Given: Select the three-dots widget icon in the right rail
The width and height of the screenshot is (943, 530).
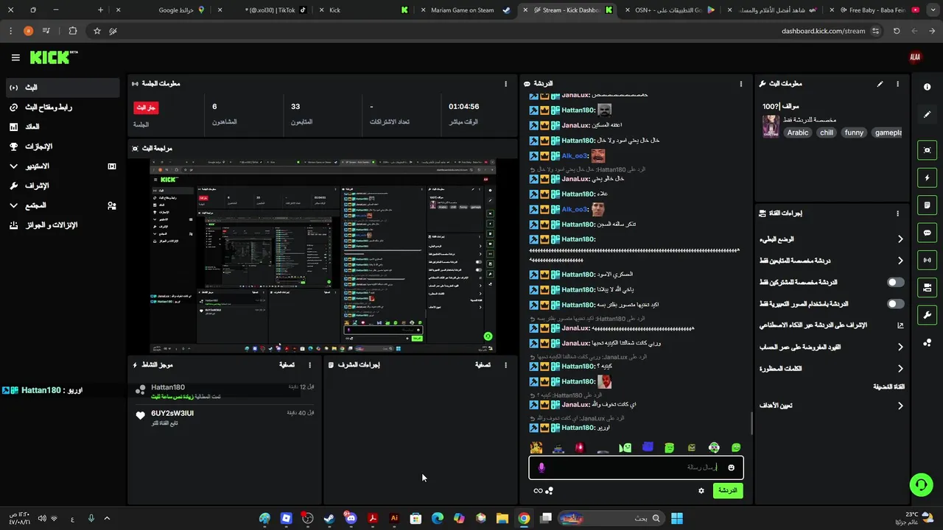Looking at the screenshot, I should coord(927,342).
